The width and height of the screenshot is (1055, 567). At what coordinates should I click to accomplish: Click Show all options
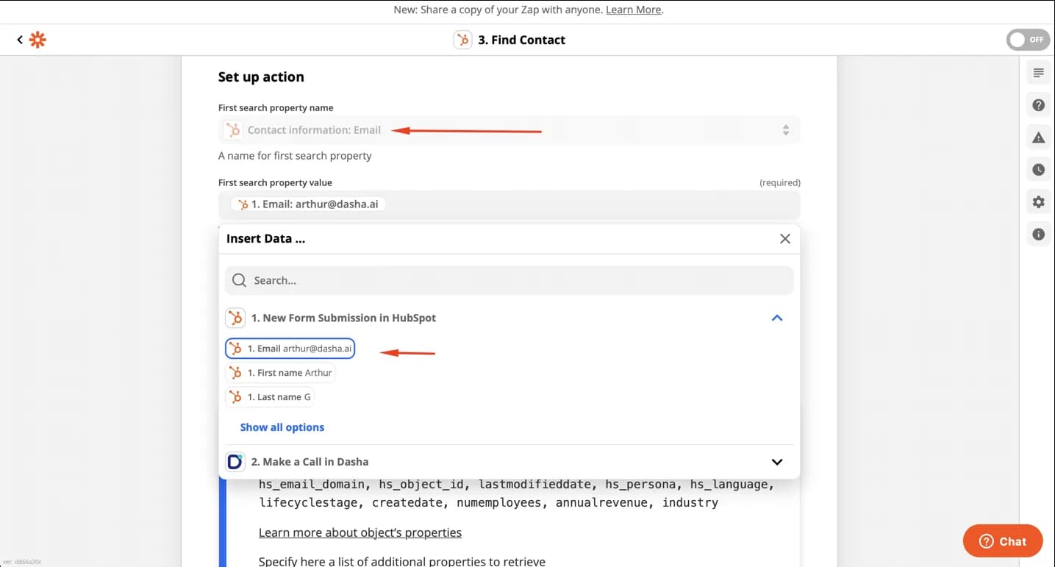(x=282, y=427)
